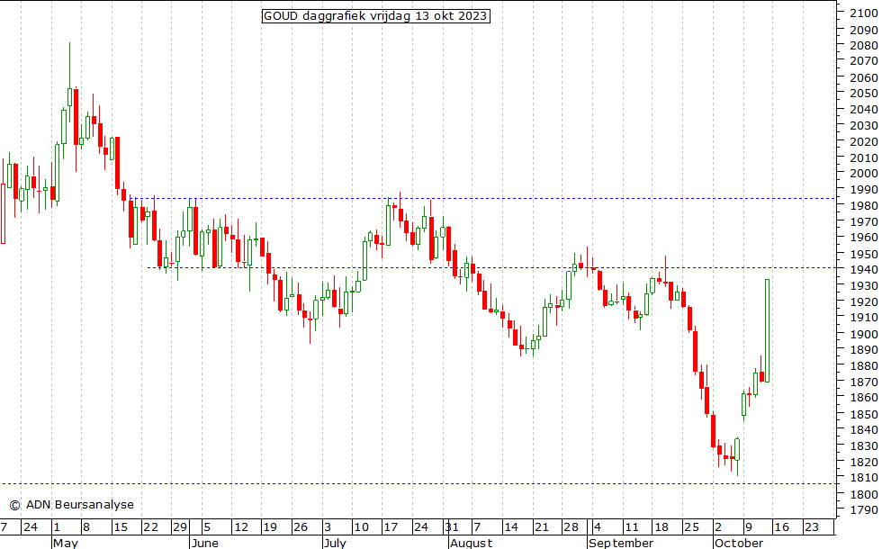Click the 1960 price axis label
Image resolution: width=882 pixels, height=549 pixels.
point(863,238)
